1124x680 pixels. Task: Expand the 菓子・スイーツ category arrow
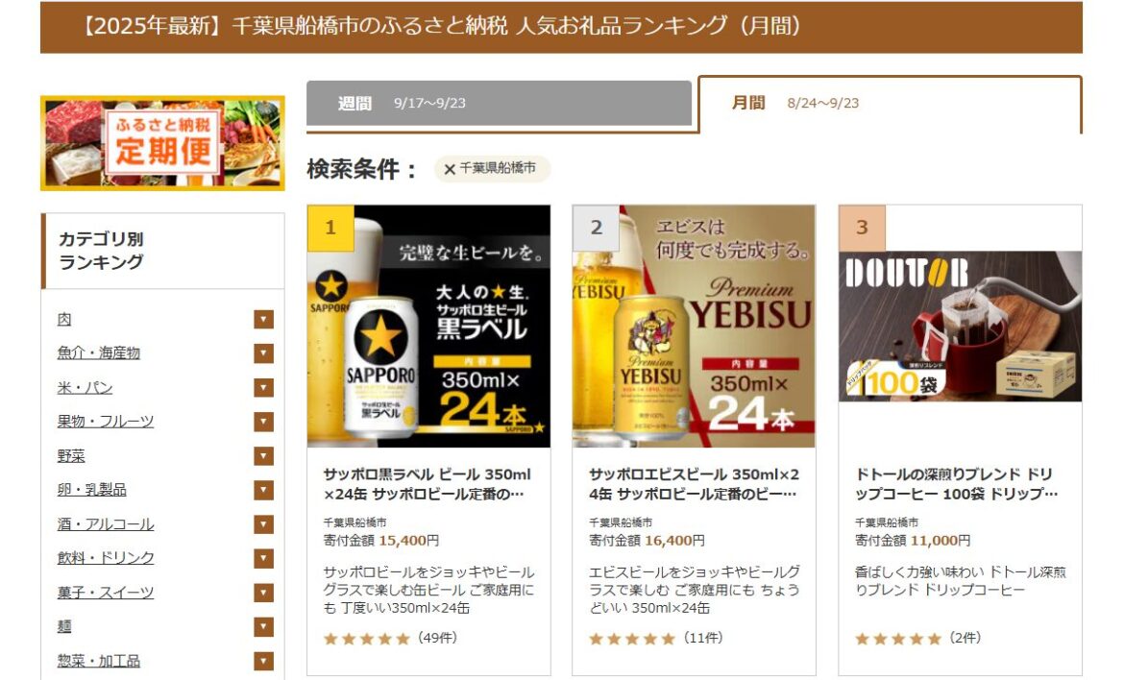[264, 593]
